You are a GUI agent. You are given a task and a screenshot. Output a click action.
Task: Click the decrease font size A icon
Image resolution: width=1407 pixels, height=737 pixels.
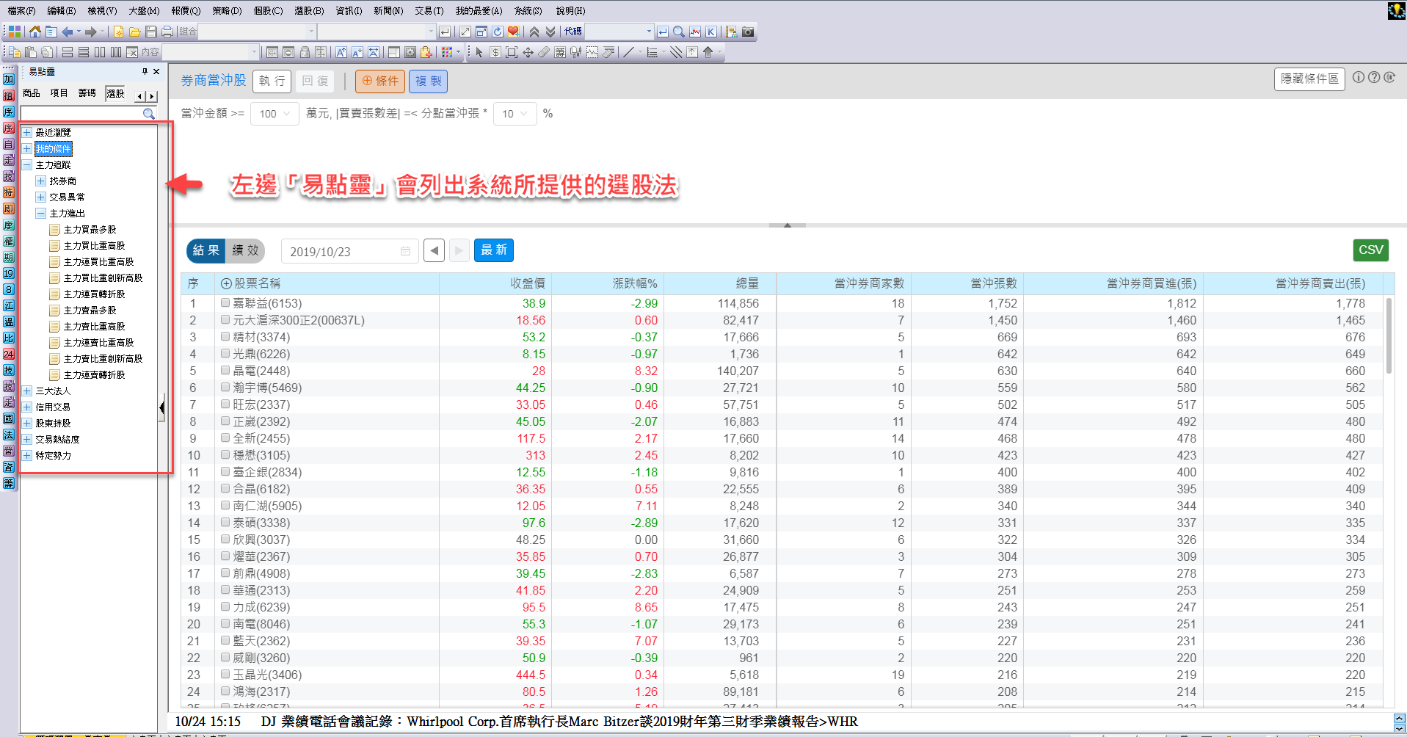[x=357, y=52]
